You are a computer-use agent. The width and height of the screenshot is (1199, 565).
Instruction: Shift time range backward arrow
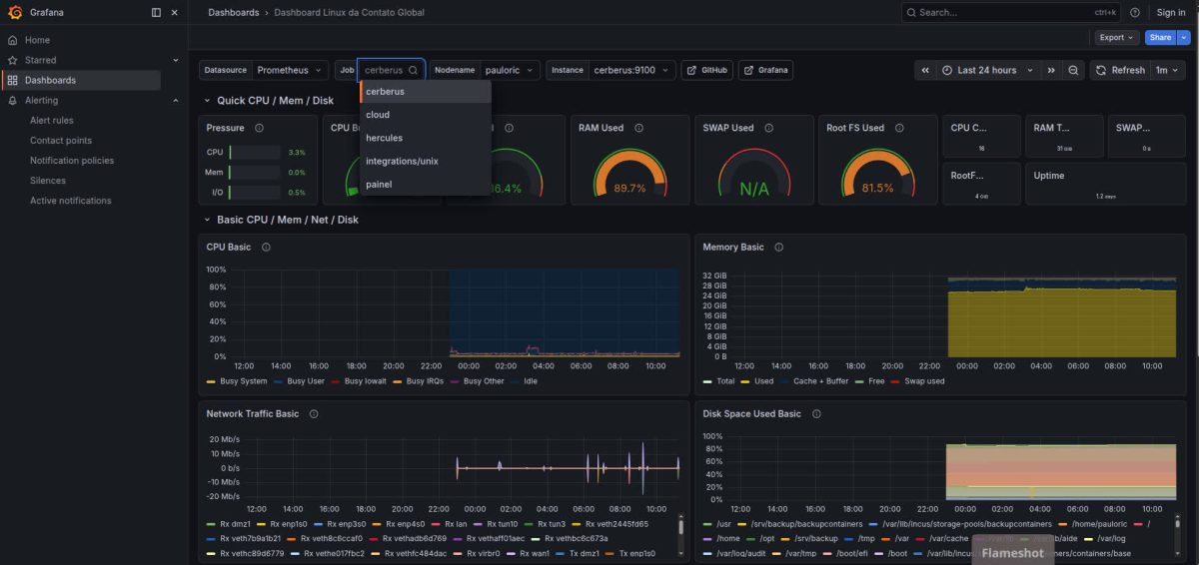[925, 71]
